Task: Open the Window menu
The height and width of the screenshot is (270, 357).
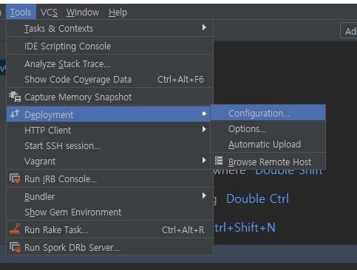Action: tap(83, 13)
